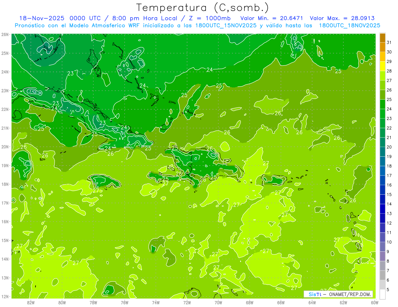Click the legend value '5'
Viewport: 398px width, 307px height.
point(388,290)
